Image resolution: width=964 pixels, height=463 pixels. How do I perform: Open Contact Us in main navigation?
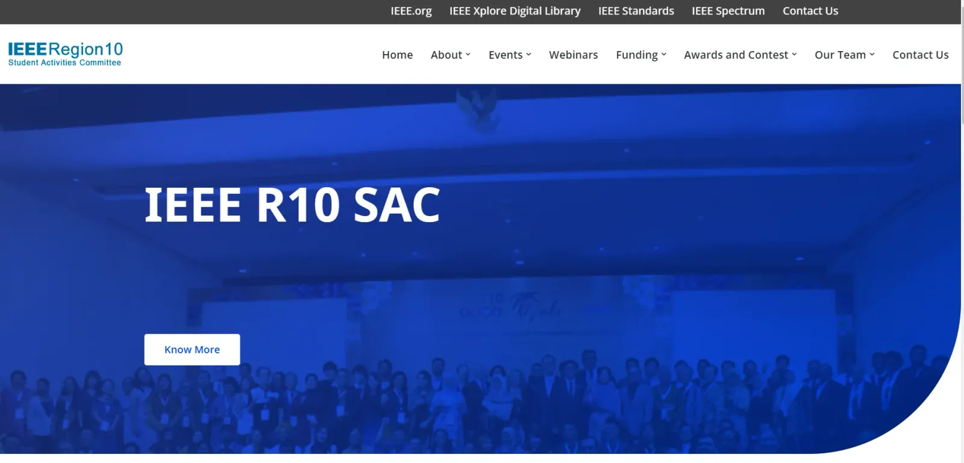[x=921, y=55]
